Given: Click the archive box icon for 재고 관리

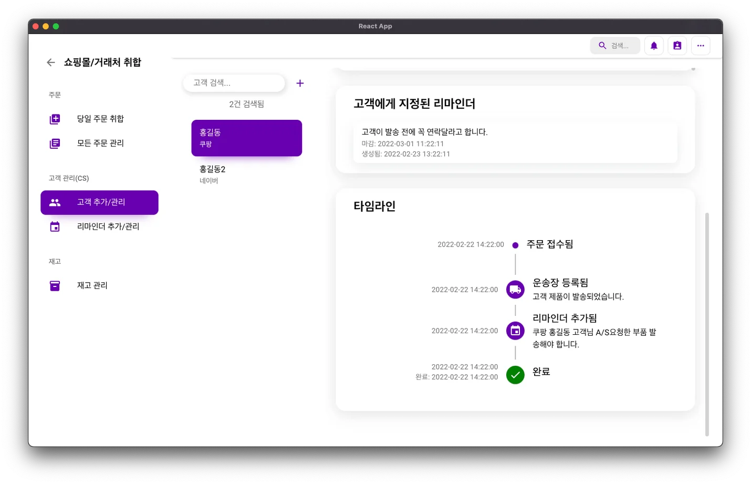Looking at the screenshot, I should tap(55, 285).
